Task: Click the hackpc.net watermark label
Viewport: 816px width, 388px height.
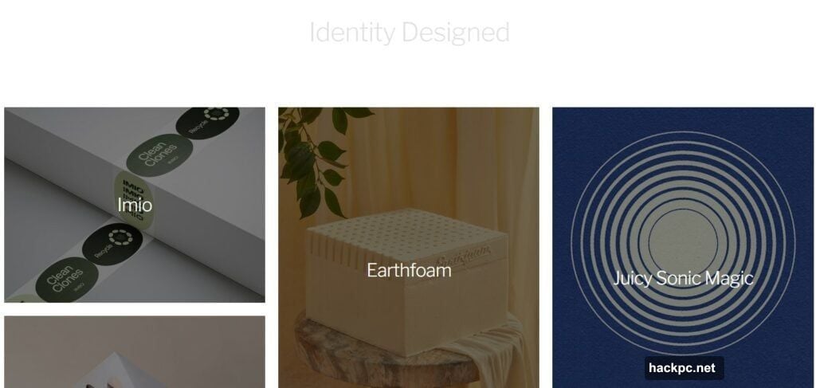Action: click(684, 368)
